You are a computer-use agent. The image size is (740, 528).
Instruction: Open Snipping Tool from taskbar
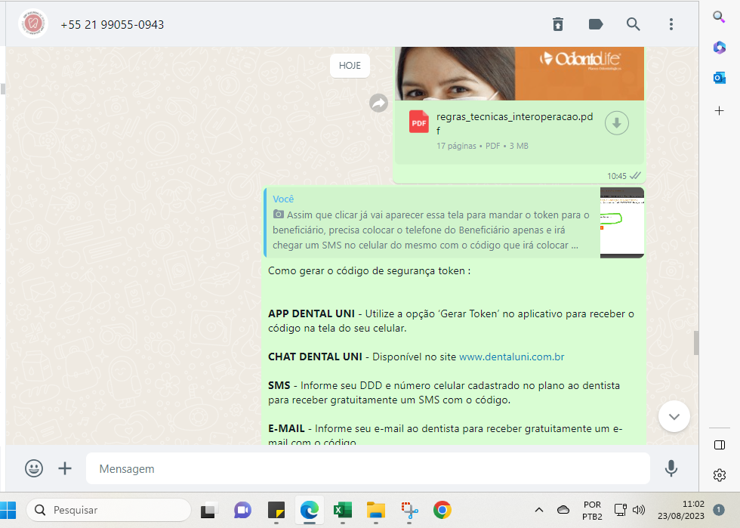point(409,510)
